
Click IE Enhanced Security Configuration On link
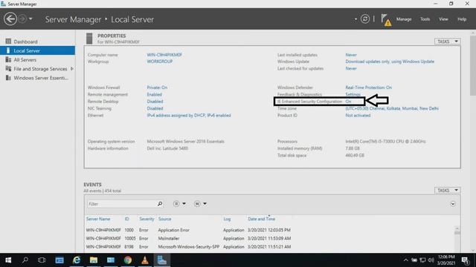(x=348, y=102)
